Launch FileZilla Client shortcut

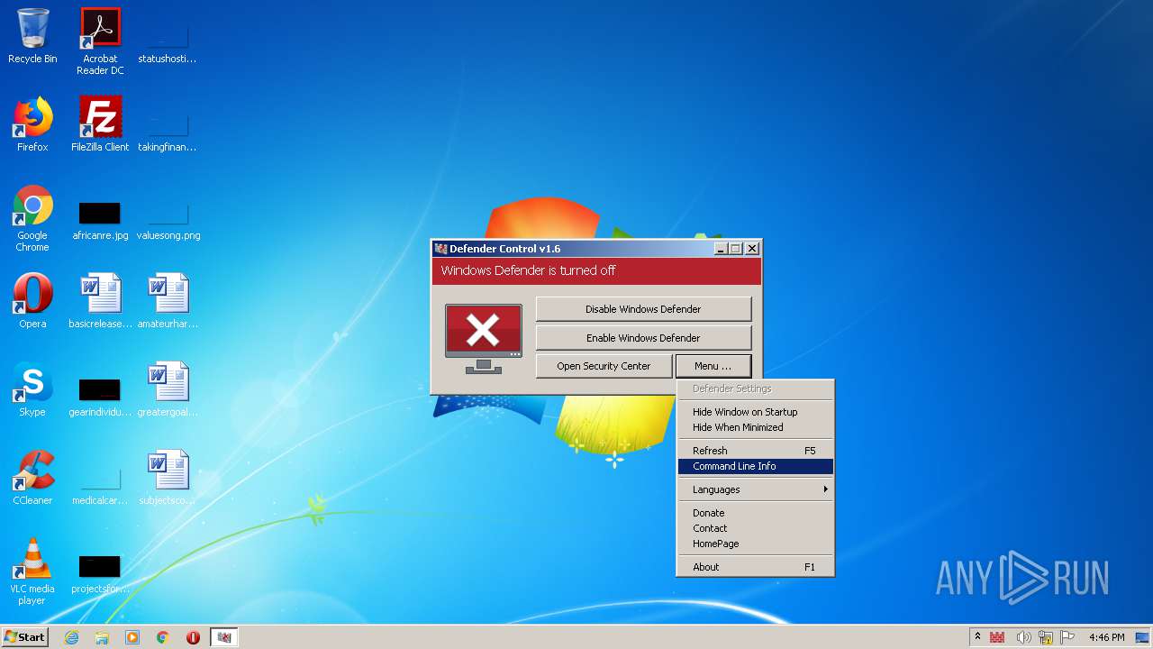(100, 124)
